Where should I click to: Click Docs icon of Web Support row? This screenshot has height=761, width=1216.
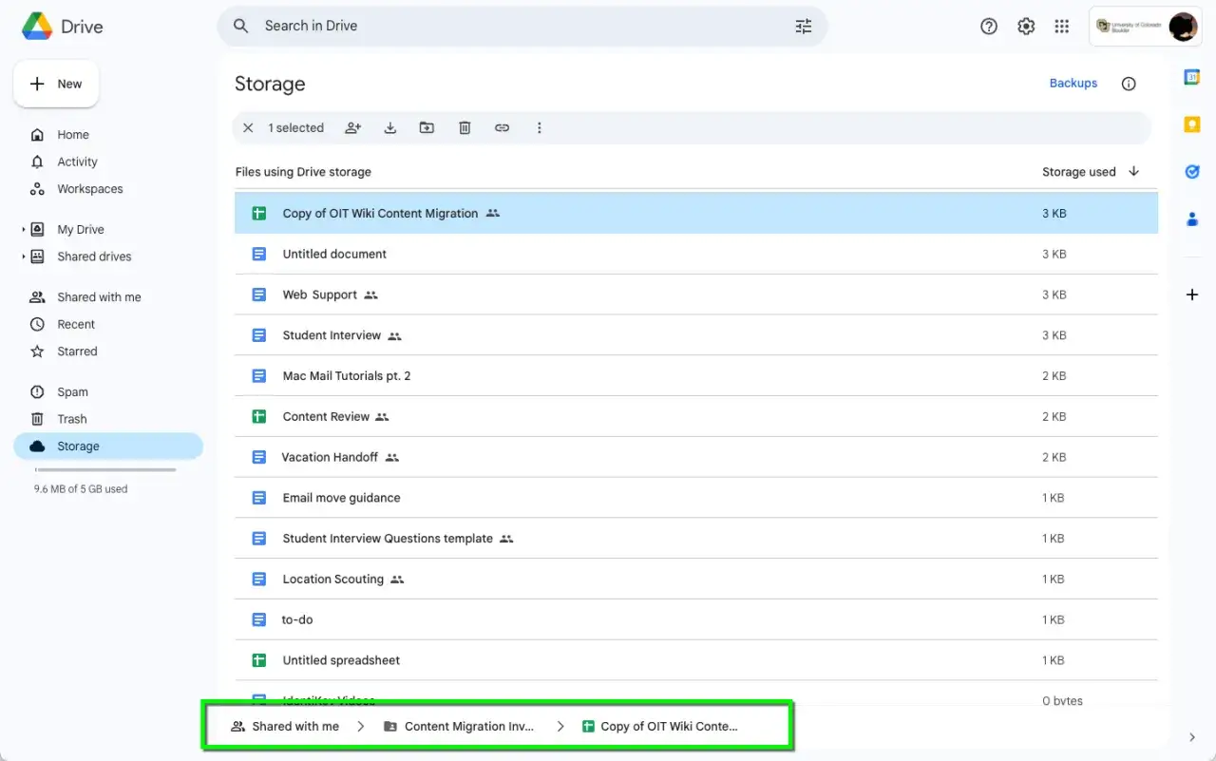click(258, 295)
